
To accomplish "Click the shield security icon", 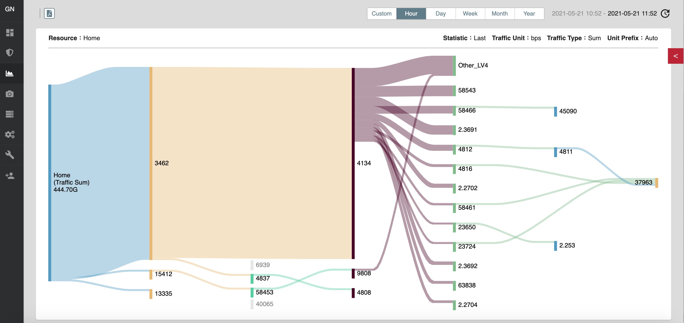I will pos(10,52).
